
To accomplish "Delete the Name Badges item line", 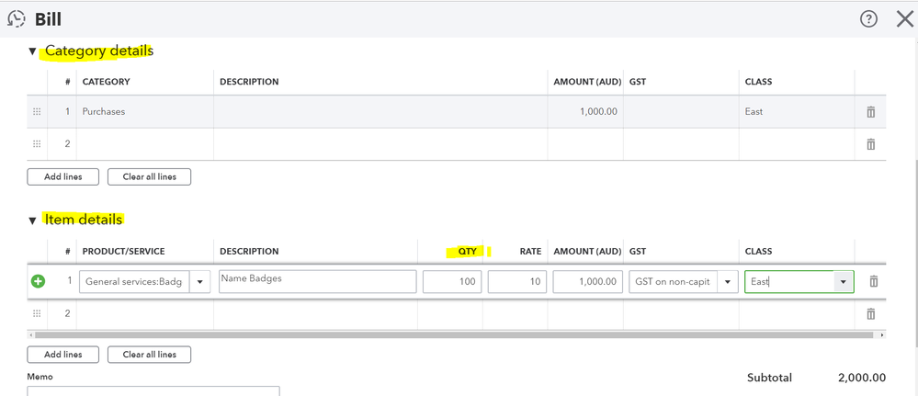I will 873,281.
